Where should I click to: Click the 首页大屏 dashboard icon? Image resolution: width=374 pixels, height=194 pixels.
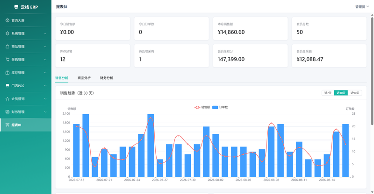pos(7,21)
